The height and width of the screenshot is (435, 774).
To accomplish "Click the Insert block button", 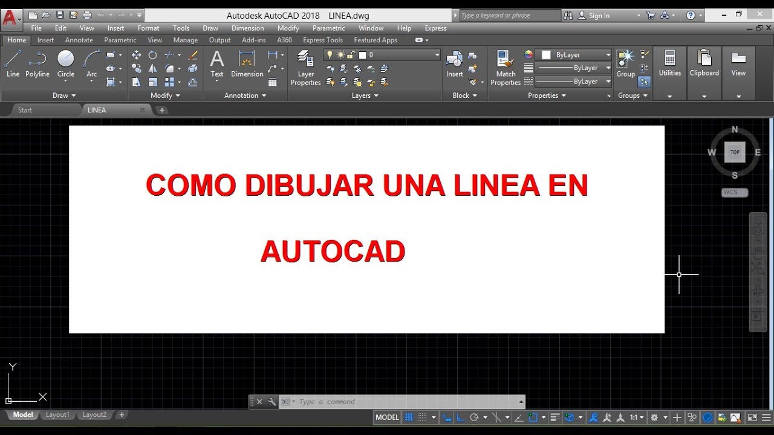I will (455, 64).
